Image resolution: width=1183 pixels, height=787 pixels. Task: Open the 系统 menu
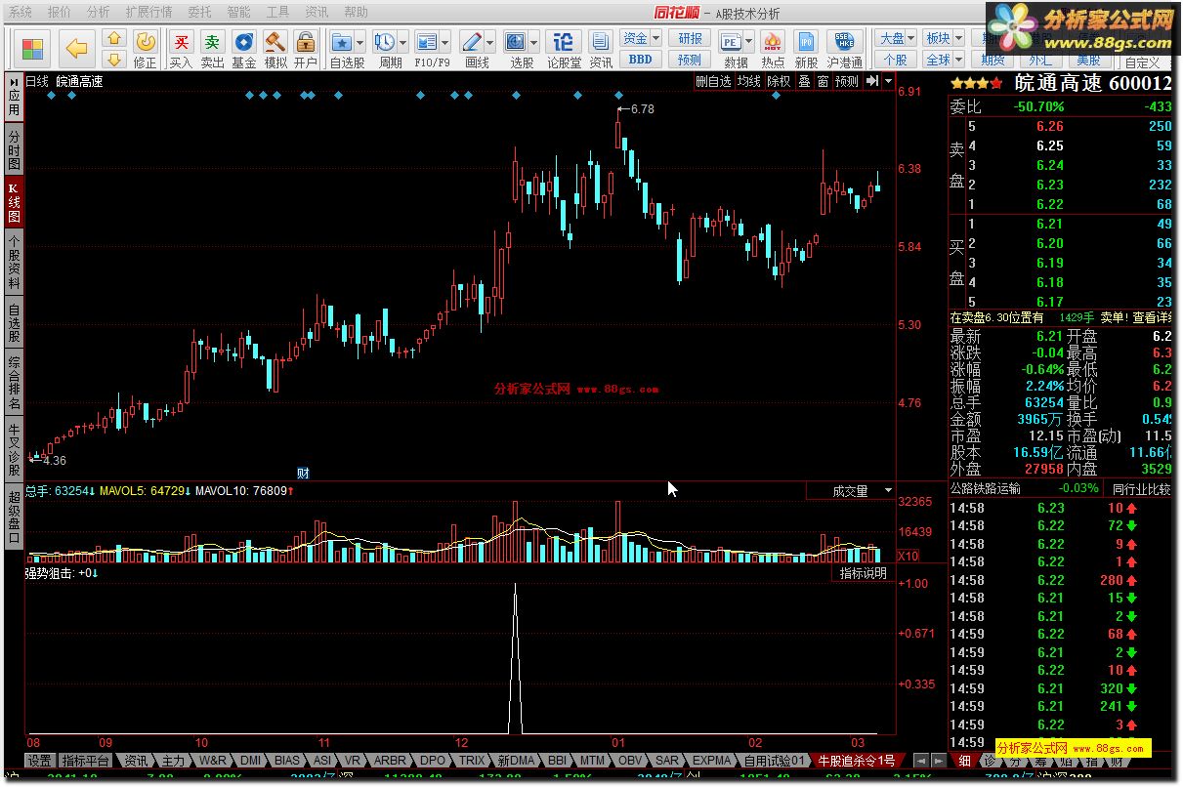click(21, 12)
